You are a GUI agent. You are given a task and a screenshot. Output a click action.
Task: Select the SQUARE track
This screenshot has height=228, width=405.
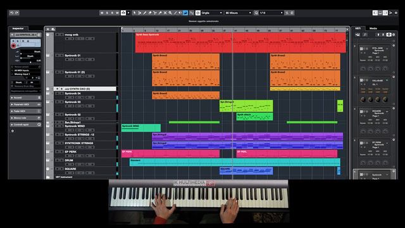70,169
